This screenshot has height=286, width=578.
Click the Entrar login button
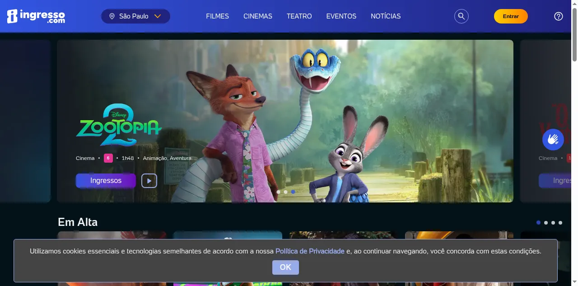(x=511, y=16)
